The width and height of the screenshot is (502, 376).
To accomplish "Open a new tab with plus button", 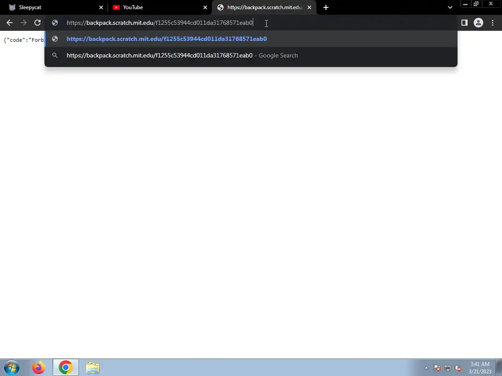I will pyautogui.click(x=326, y=7).
